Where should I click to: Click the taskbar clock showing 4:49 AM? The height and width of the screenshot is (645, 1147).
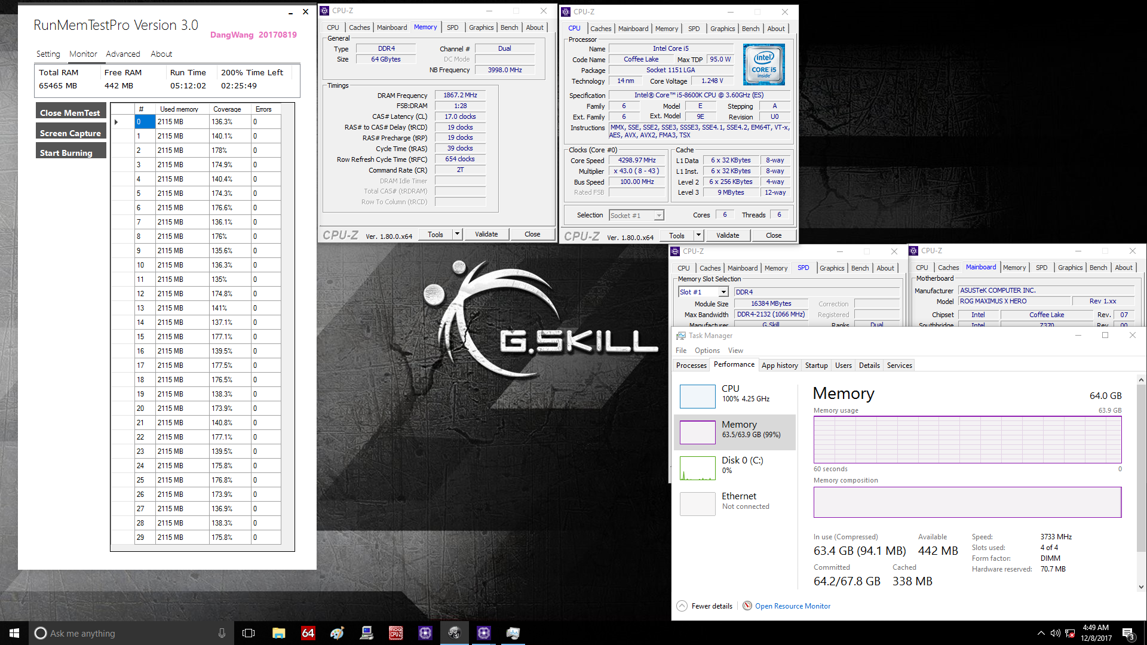tap(1096, 633)
